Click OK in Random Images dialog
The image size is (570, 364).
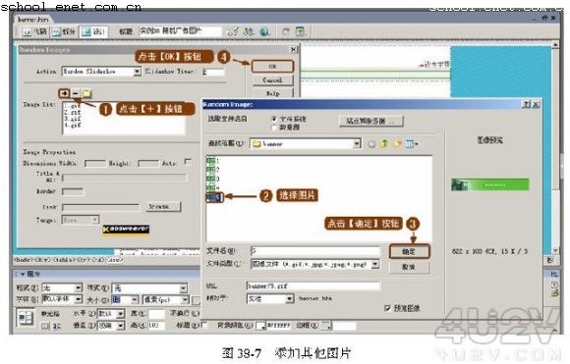pyautogui.click(x=272, y=67)
